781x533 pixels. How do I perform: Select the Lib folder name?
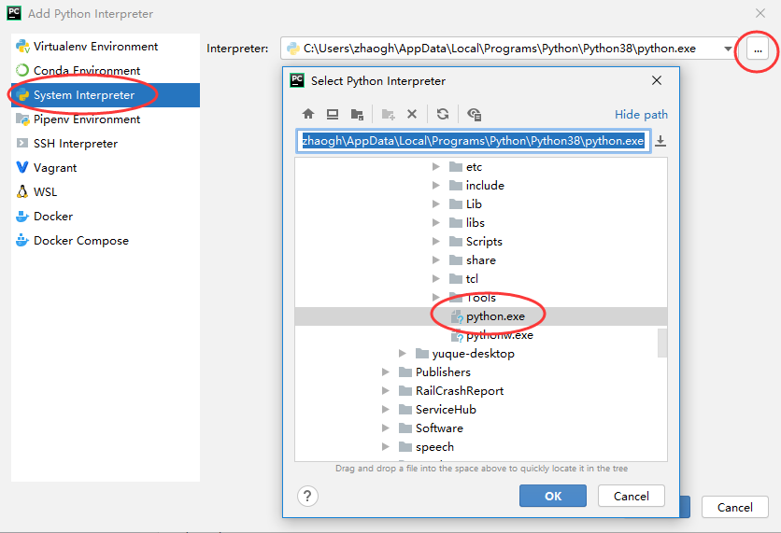click(474, 204)
